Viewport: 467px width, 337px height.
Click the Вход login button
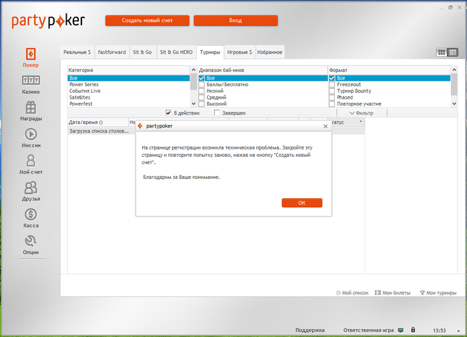tap(236, 21)
